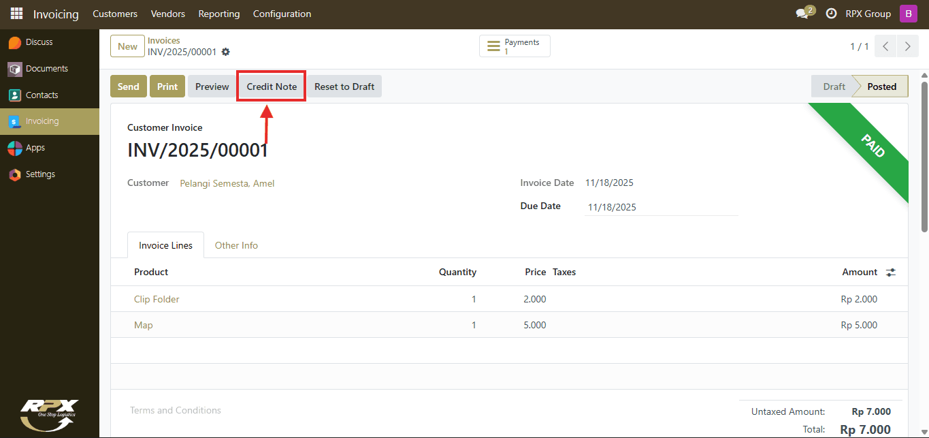Open the Clip Folder product line
The width and height of the screenshot is (929, 438).
(157, 299)
